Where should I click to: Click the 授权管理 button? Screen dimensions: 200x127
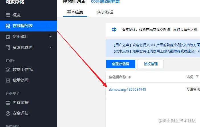(151, 64)
